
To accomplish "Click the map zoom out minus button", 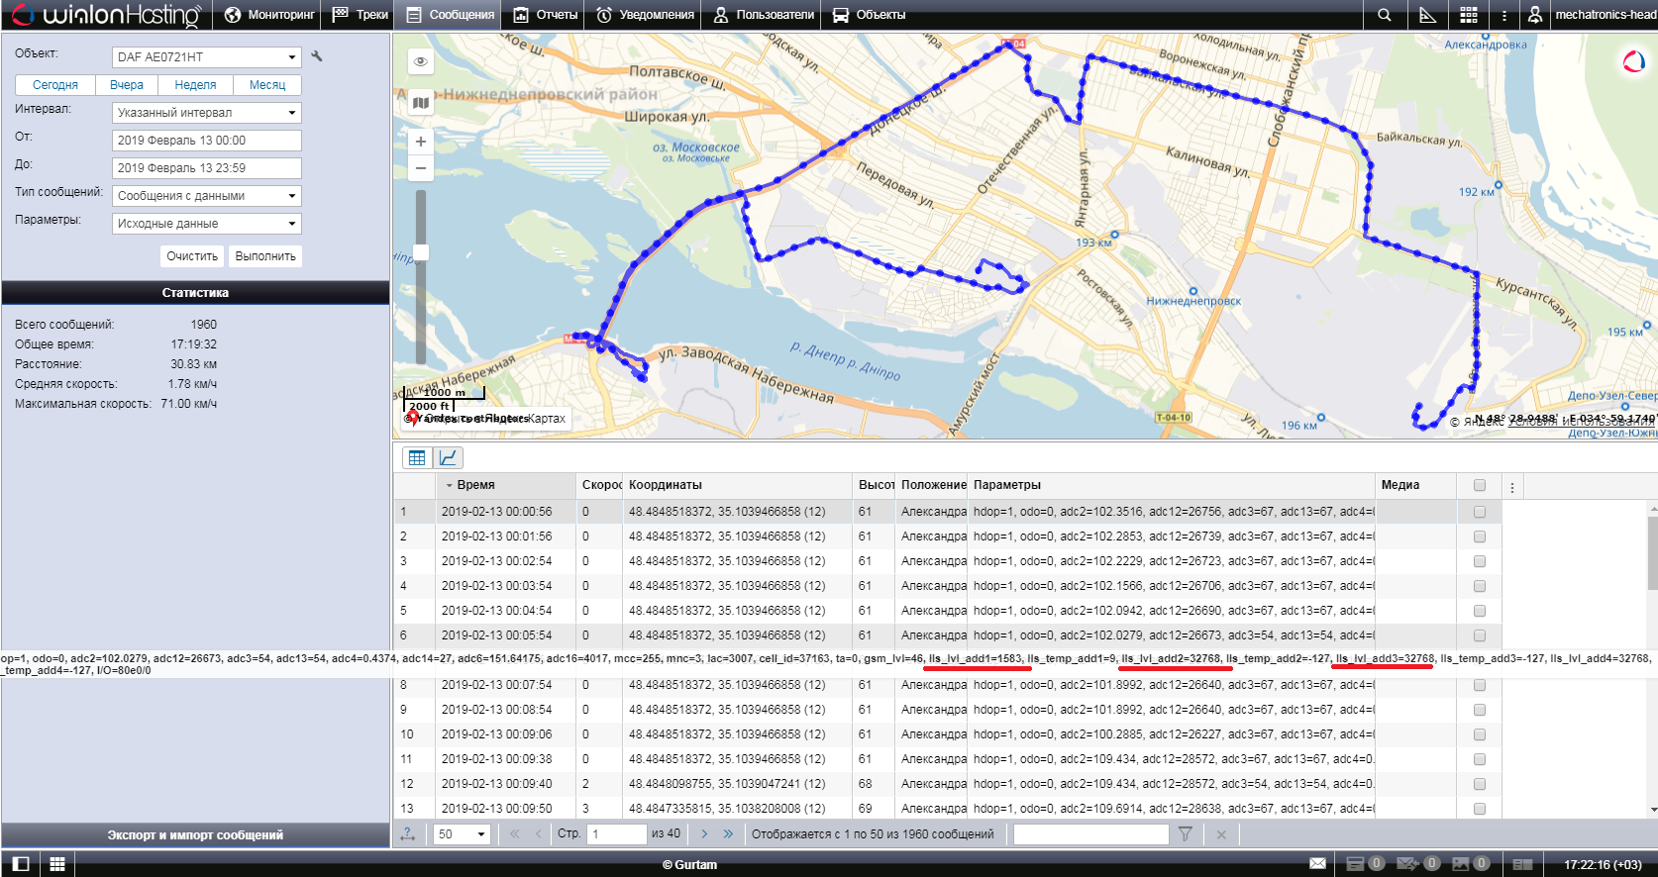I will [421, 168].
